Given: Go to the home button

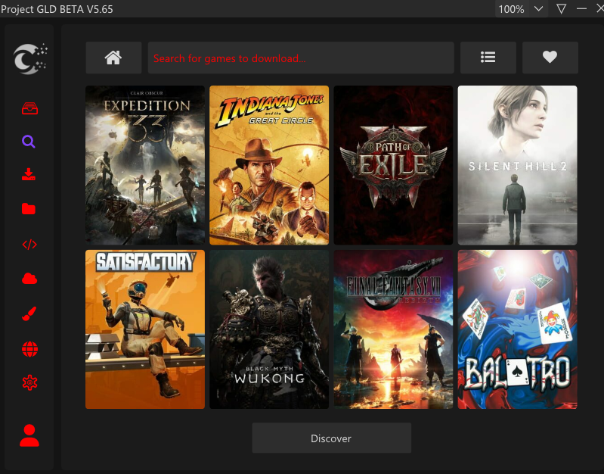Looking at the screenshot, I should coord(113,58).
